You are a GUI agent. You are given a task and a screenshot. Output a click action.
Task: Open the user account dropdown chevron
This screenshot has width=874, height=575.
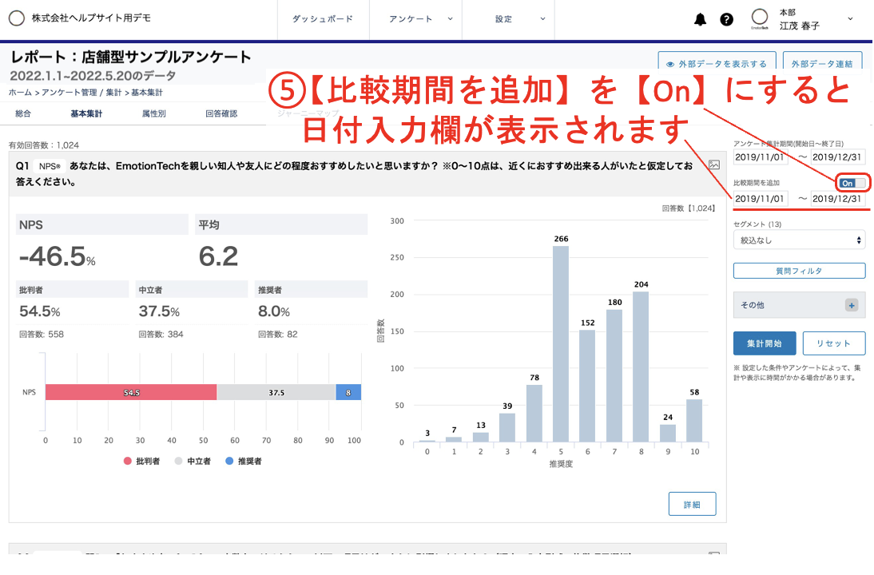pyautogui.click(x=849, y=19)
